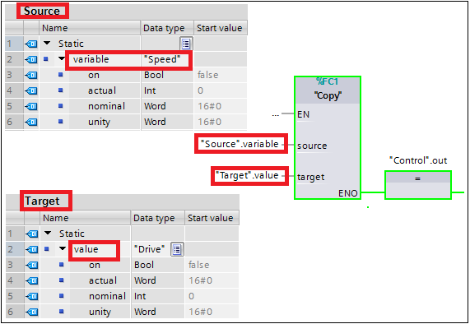Select row number 2 in Target table

click(x=14, y=249)
